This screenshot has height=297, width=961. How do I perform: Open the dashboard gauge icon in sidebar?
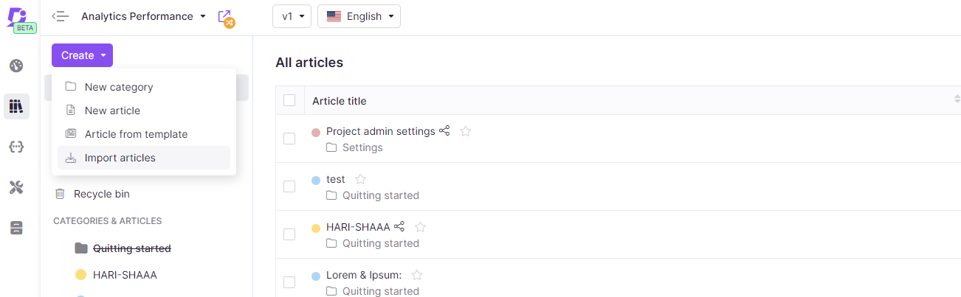16,66
